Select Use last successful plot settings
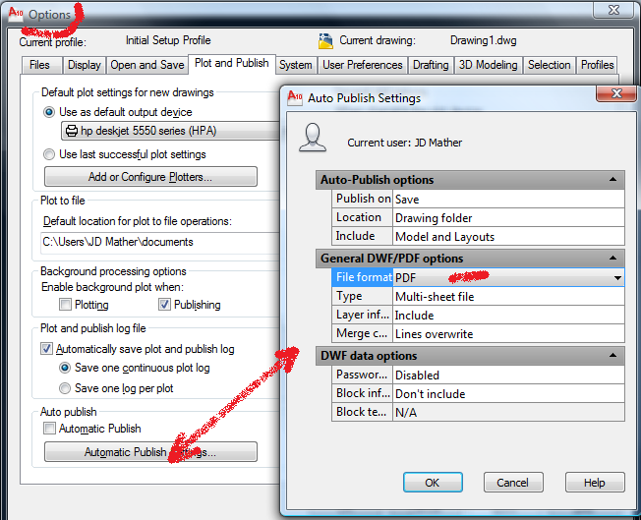 click(49, 154)
